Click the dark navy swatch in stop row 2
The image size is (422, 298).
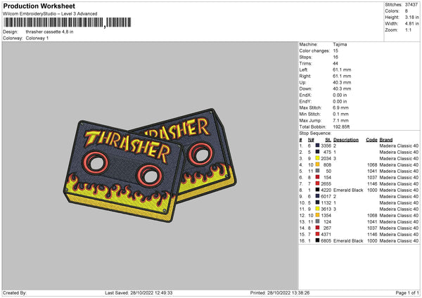318,152
